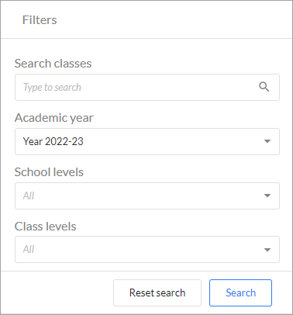293x315 pixels.
Task: Focus the Search classes text field
Action: pos(147,87)
